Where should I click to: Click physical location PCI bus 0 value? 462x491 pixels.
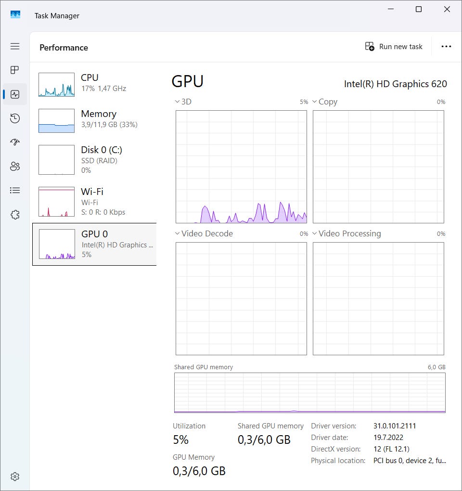click(x=410, y=461)
